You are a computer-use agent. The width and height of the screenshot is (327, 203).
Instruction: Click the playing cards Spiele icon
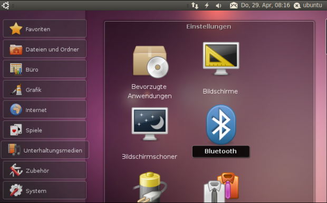click(16, 130)
